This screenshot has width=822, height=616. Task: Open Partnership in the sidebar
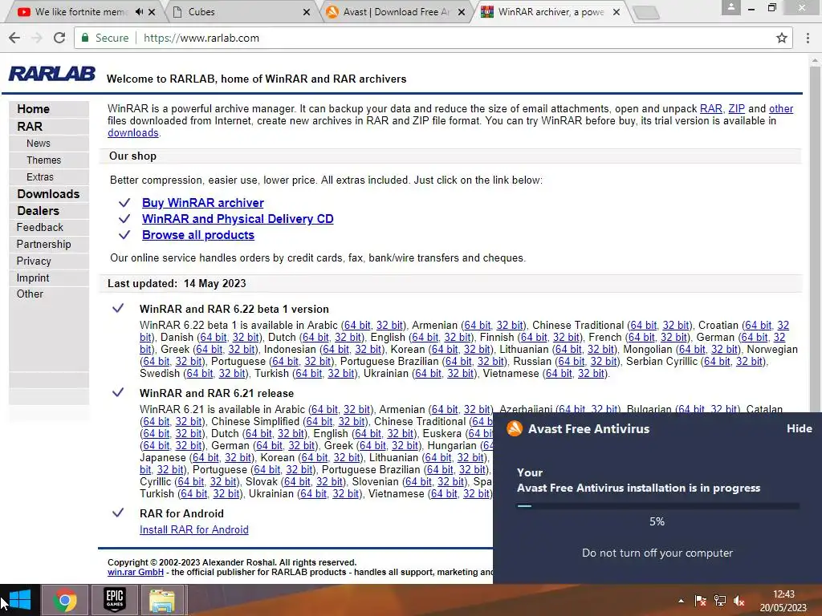click(x=43, y=244)
